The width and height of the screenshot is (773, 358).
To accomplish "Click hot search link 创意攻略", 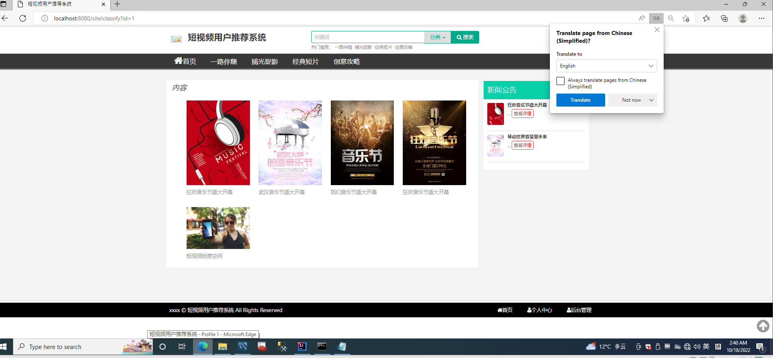I will tap(404, 47).
